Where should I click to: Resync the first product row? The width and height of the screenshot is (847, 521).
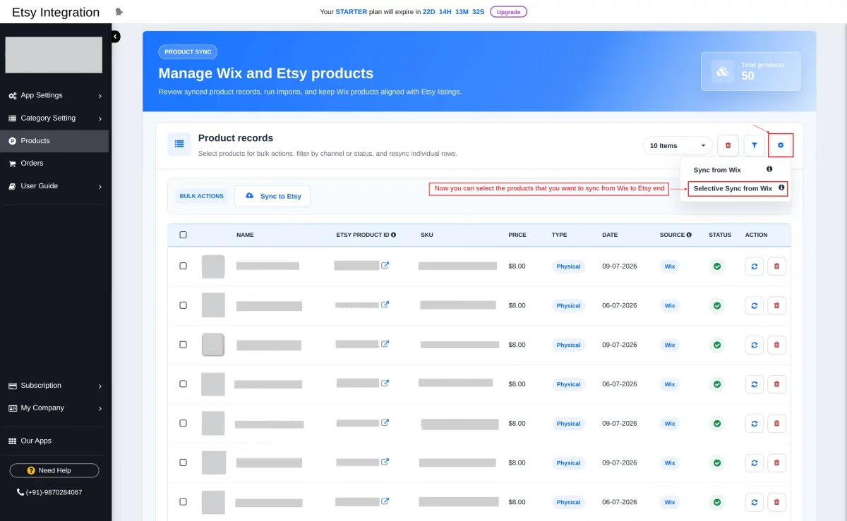tap(755, 266)
